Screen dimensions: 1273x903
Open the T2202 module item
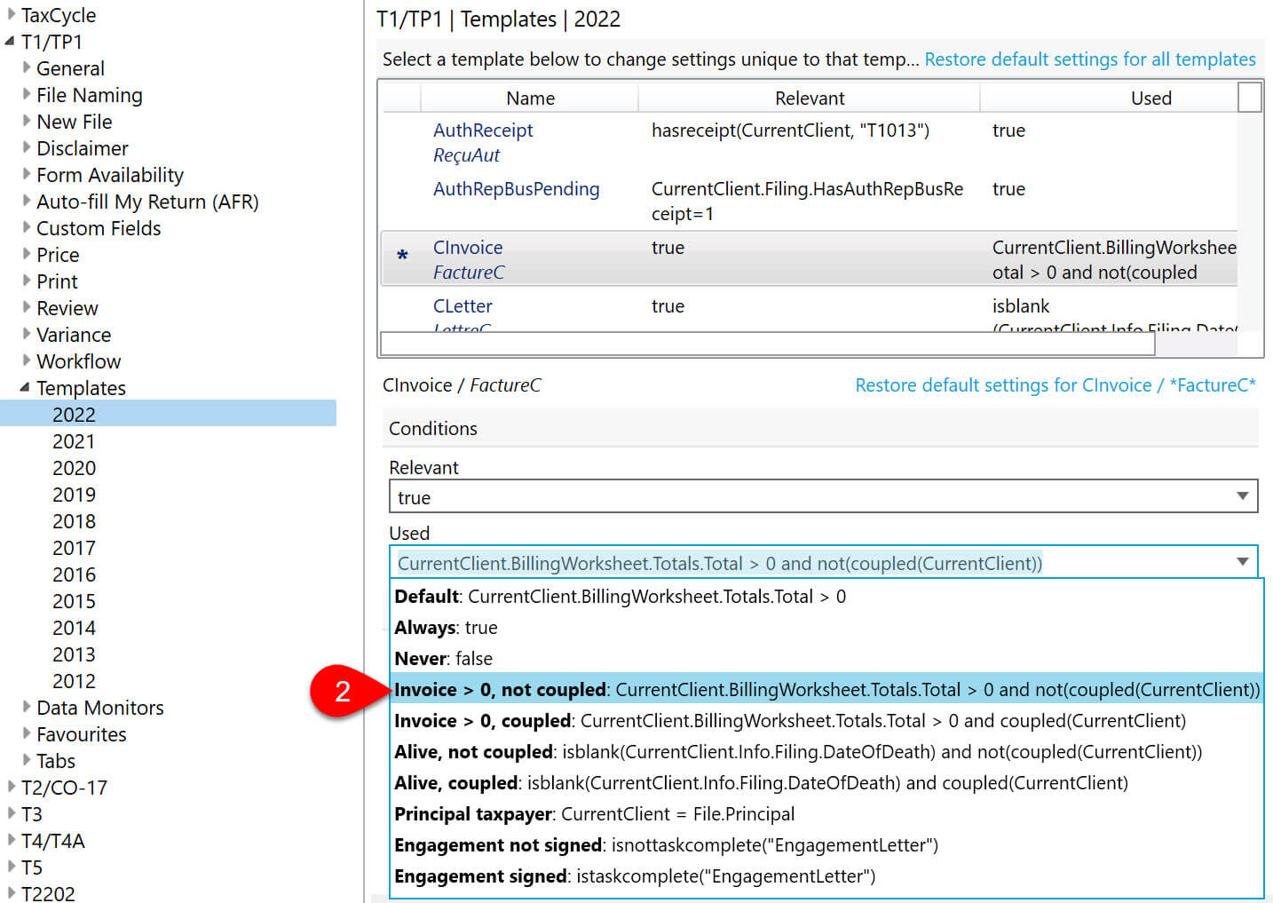48,892
